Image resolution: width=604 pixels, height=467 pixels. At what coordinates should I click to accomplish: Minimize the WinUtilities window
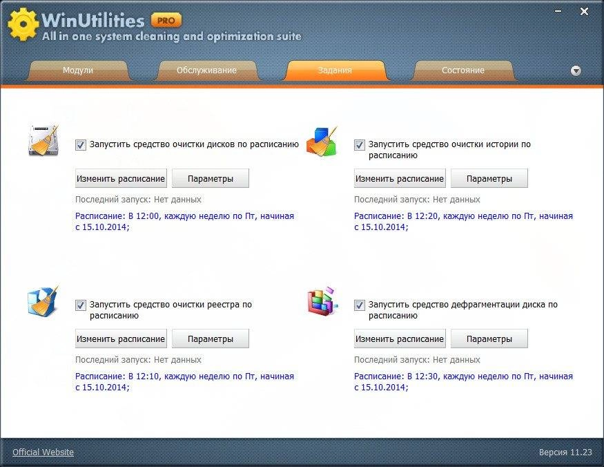coord(558,12)
